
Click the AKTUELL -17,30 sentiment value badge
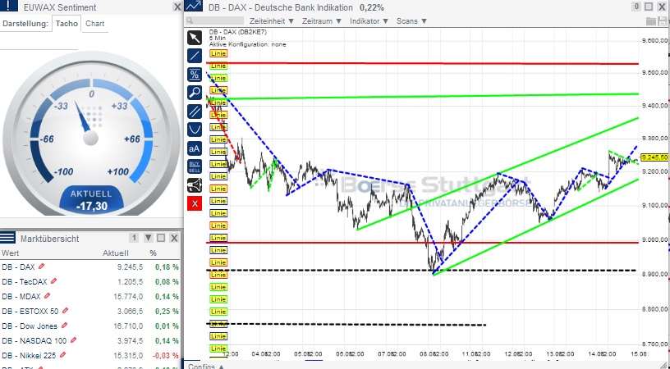click(91, 200)
